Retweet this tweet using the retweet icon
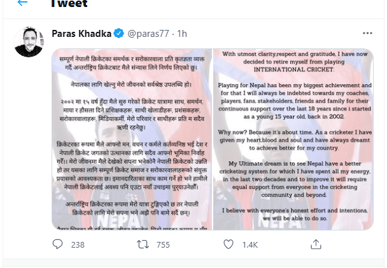This screenshot has height=268, width=387. [143, 244]
